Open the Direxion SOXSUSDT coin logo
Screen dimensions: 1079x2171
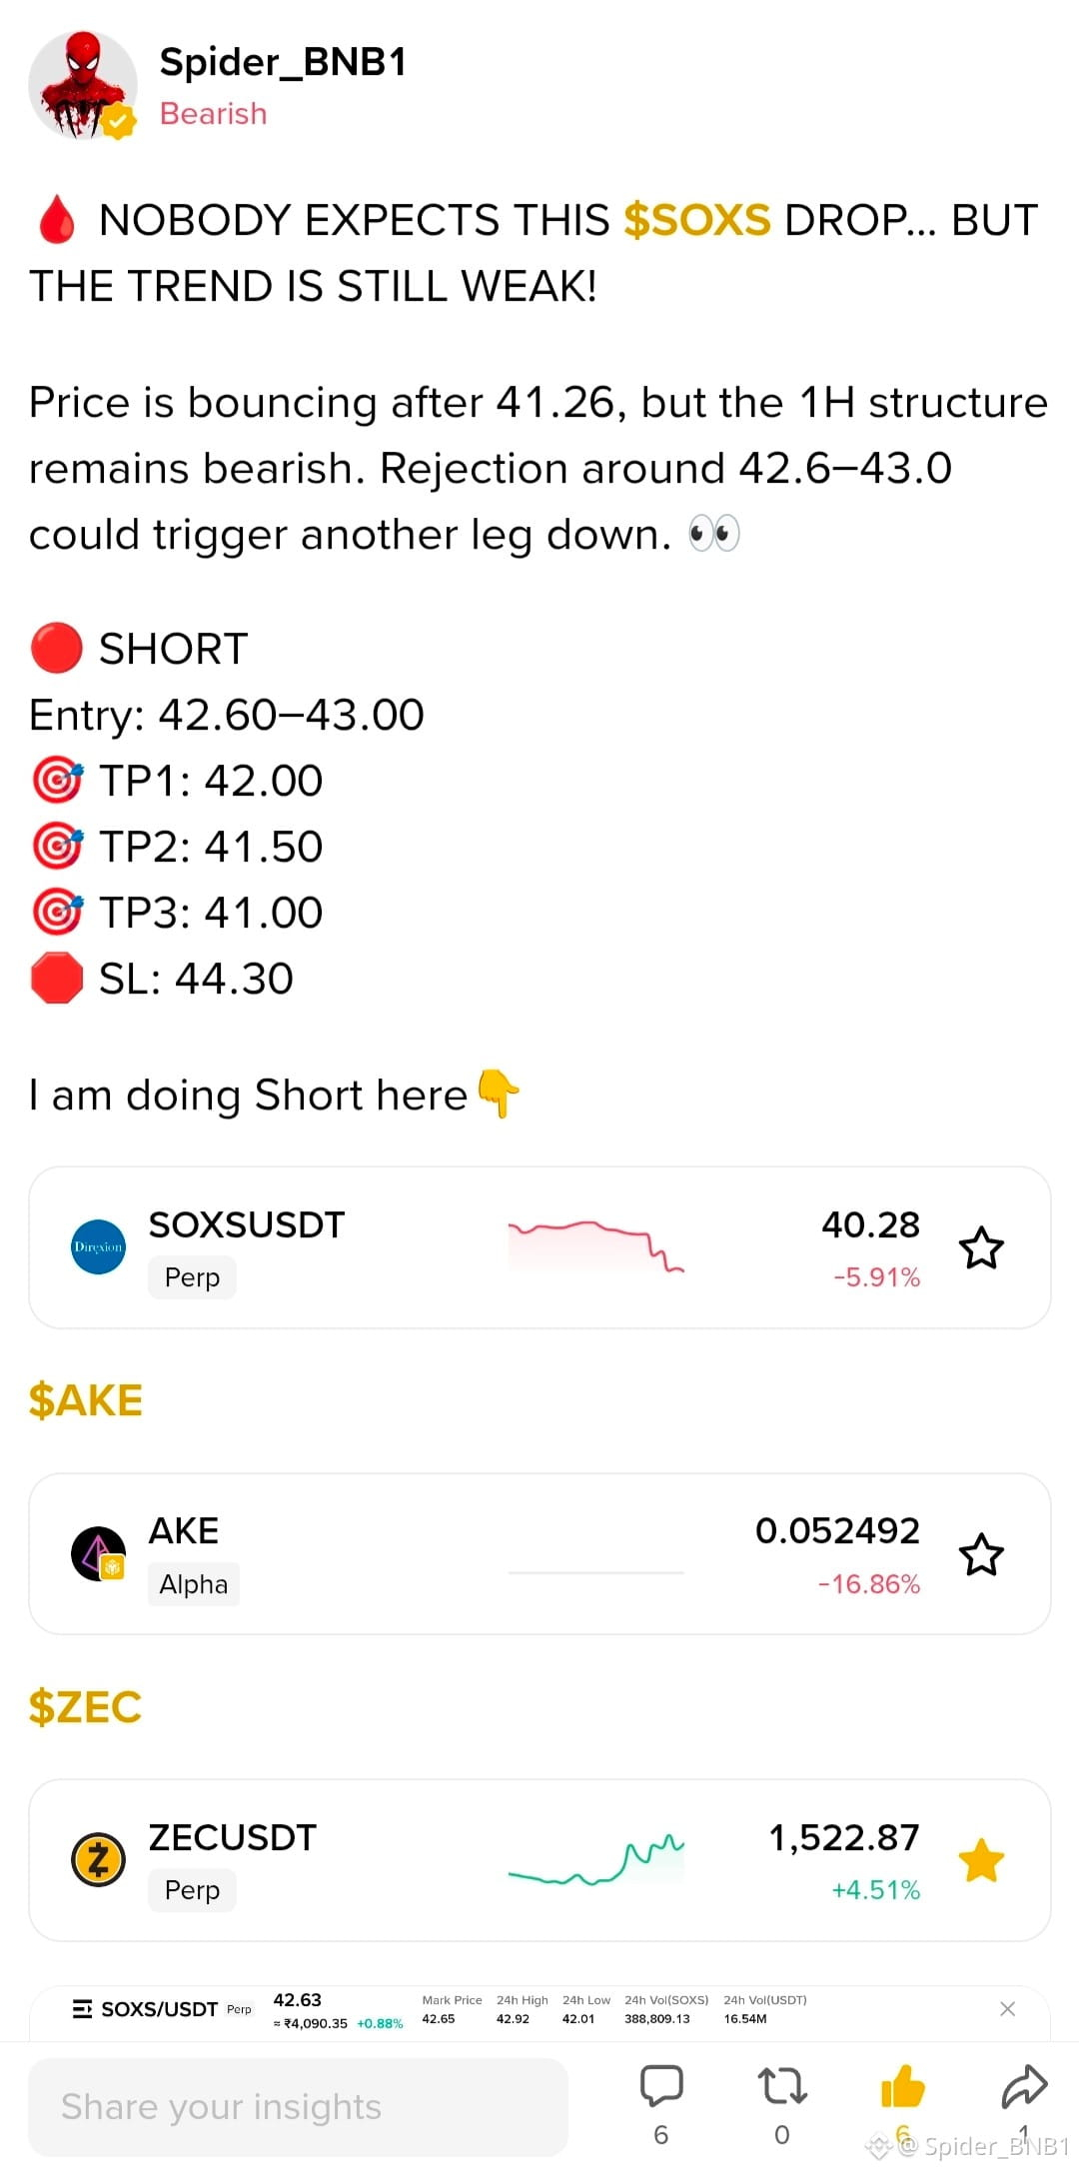point(98,1247)
